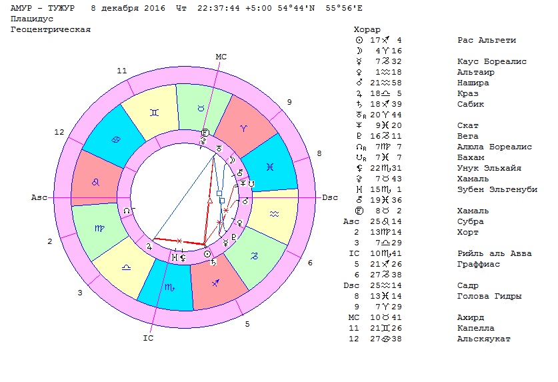Viewport: 558px width, 382px height.
Task: Select Jupiter's glyph inside the chart wheel
Action: click(150, 247)
